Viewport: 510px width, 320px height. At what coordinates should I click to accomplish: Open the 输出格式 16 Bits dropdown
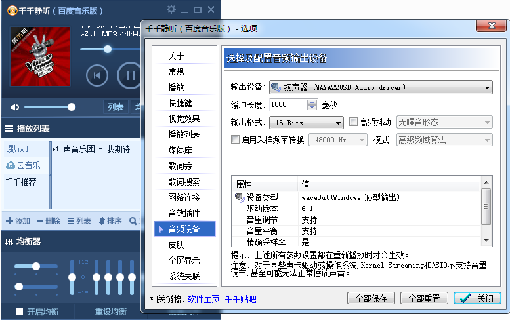point(307,123)
